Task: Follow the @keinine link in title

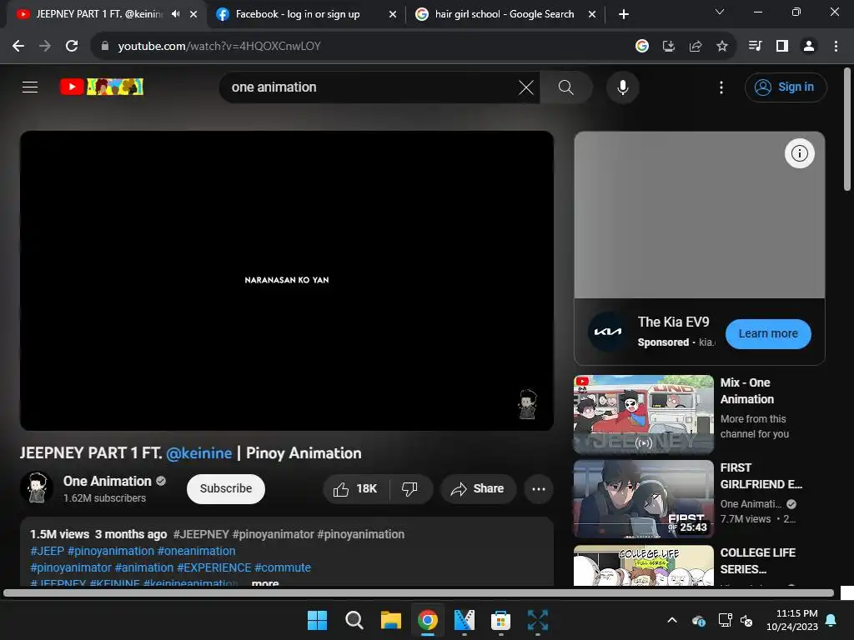Action: (x=198, y=452)
